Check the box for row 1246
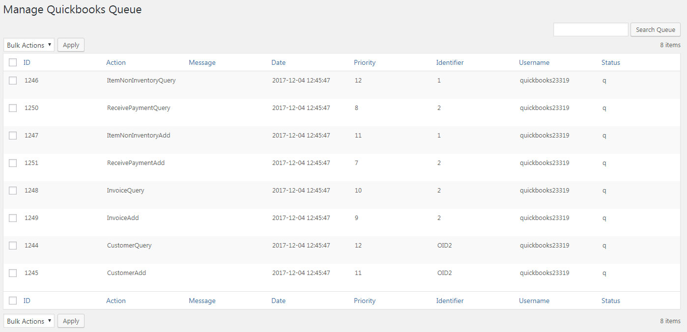 tap(13, 80)
